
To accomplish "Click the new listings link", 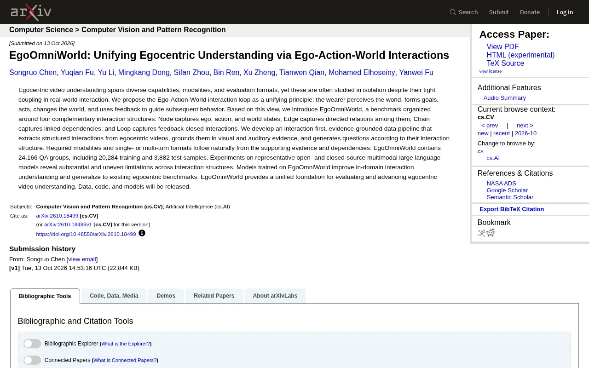I will [x=483, y=133].
